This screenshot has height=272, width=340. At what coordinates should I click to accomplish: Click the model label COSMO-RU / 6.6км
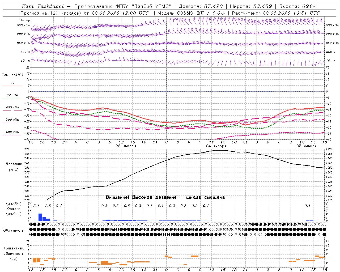pos(201,13)
